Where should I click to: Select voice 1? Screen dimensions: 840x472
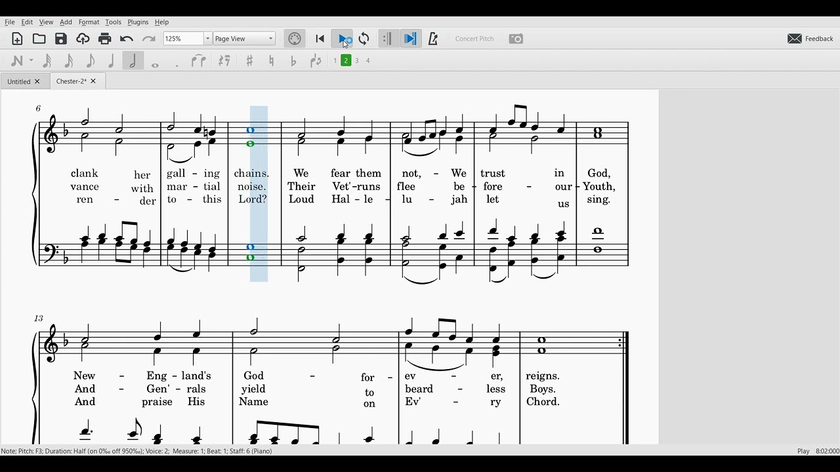click(x=335, y=61)
